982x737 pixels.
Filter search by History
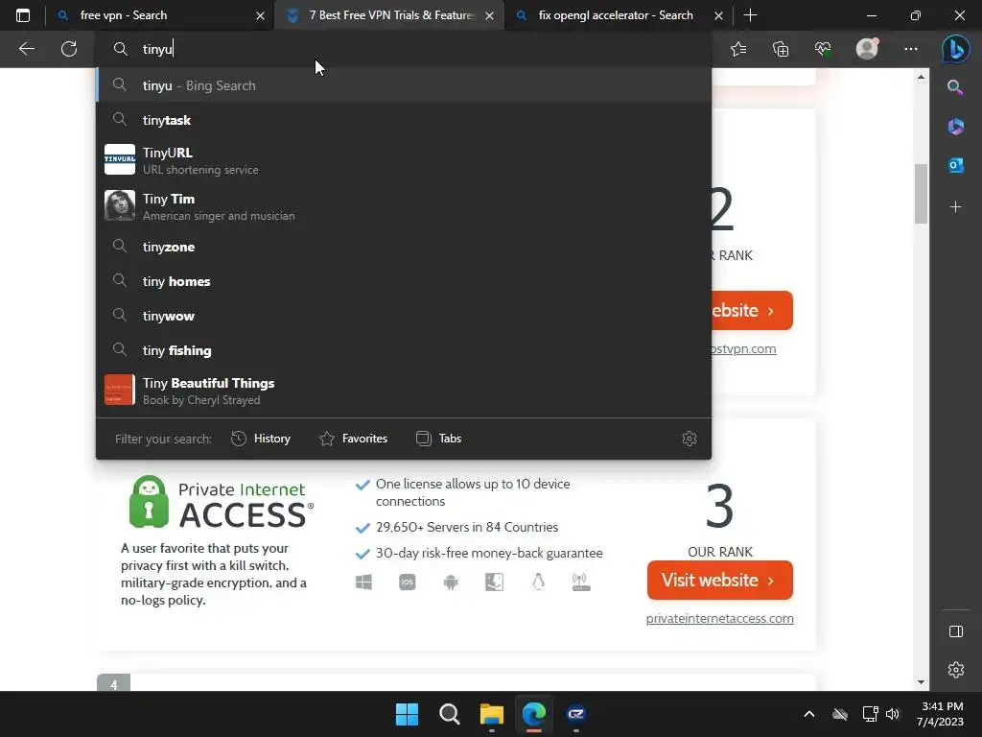[x=261, y=439]
